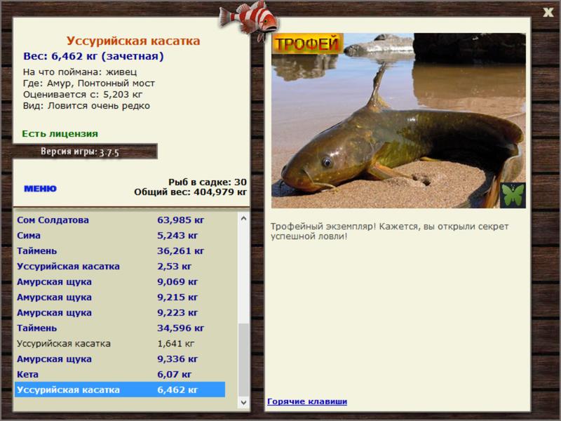
Task: Select Уссурийская касатка 2,53 кг entry
Action: 120,267
